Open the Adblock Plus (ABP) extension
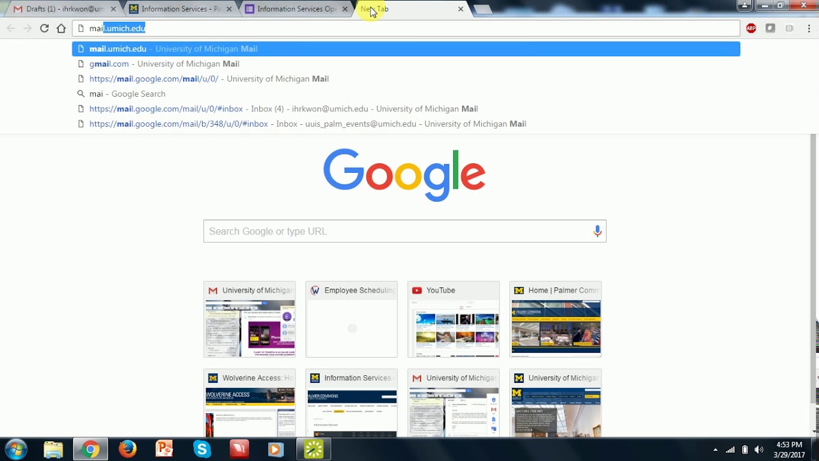 pos(751,28)
